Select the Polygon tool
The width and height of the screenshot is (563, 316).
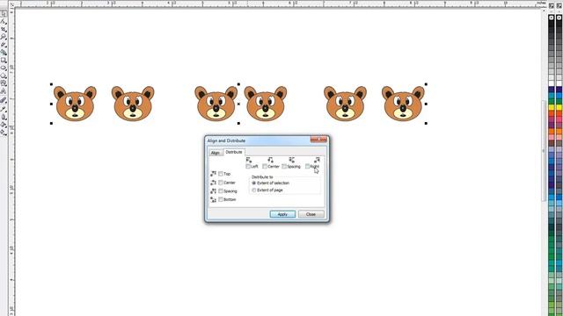coord(4,75)
